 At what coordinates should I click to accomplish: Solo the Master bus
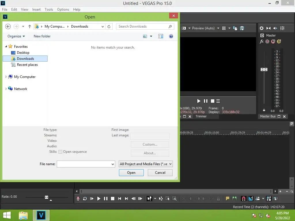[279, 41]
